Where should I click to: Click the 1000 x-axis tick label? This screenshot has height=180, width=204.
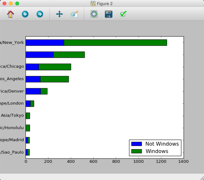(x=138, y=162)
